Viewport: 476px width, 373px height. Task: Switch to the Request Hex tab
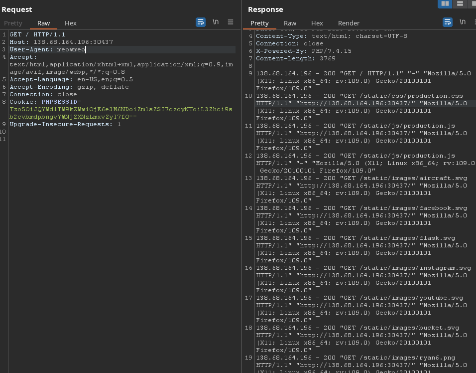click(70, 23)
